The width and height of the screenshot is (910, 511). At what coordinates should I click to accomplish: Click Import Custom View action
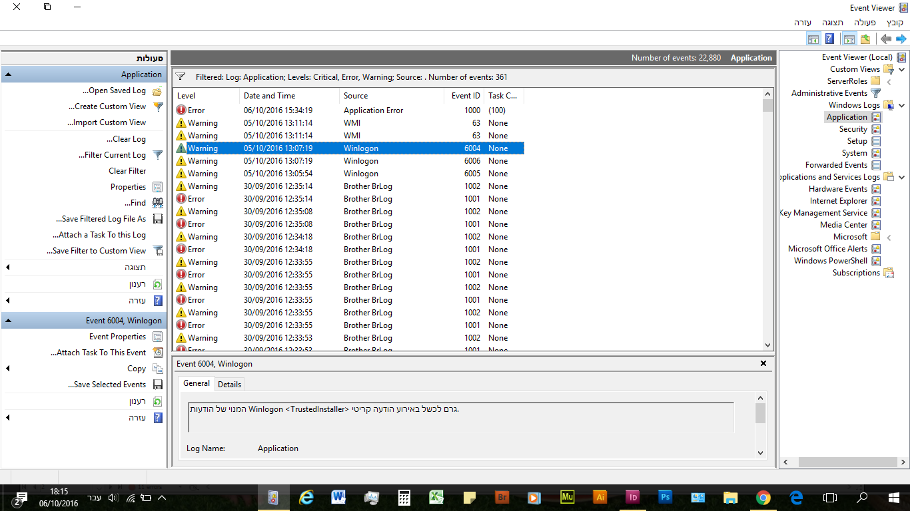pyautogui.click(x=107, y=122)
